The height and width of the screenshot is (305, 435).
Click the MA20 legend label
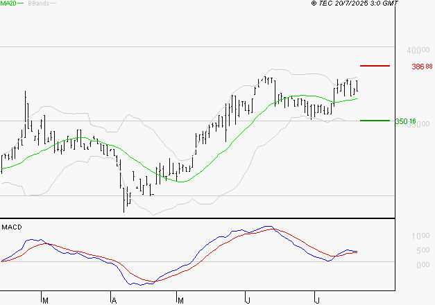pos(8,3)
